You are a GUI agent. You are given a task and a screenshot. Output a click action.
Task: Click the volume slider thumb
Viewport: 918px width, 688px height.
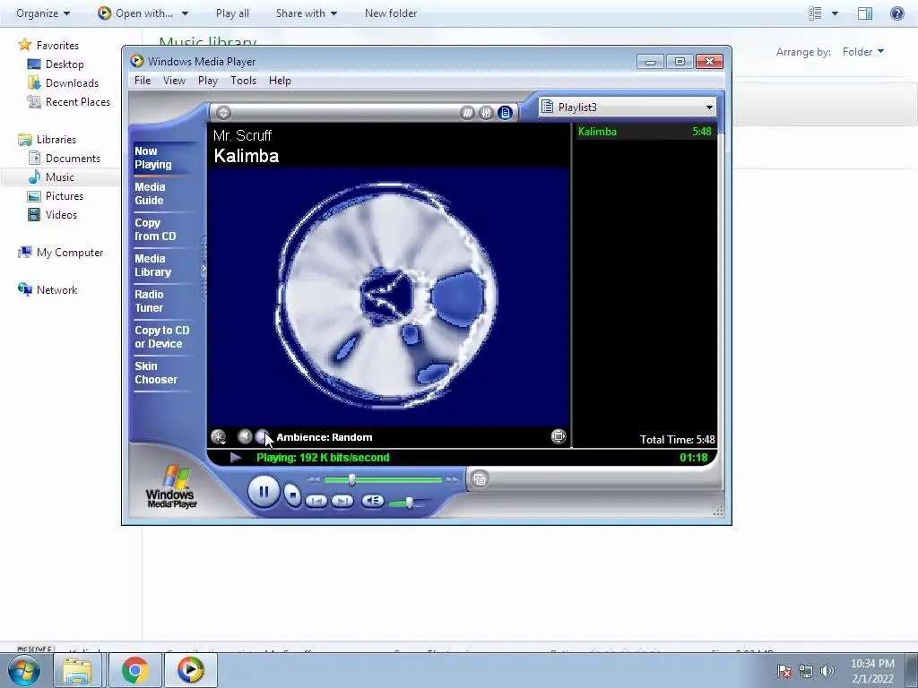(x=409, y=503)
